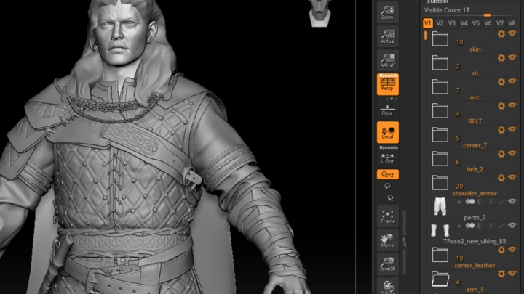The height and width of the screenshot is (294, 524).
Task: Toggle visibility of shoulder_armor folder
Action: [512, 177]
